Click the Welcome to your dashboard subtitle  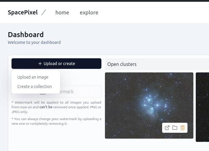(34, 42)
